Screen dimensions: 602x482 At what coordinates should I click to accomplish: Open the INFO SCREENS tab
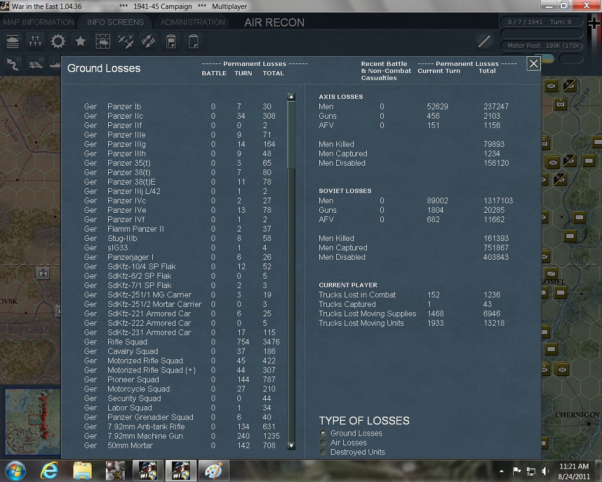click(x=115, y=22)
